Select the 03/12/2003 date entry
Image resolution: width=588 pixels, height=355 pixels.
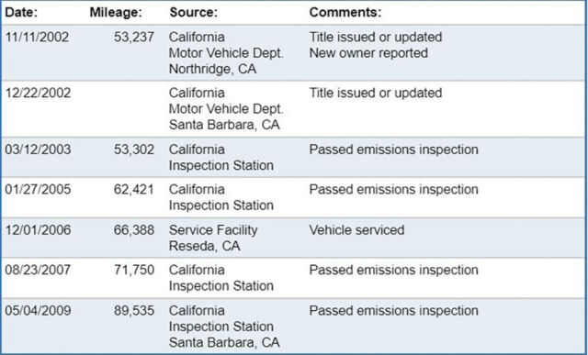point(38,150)
